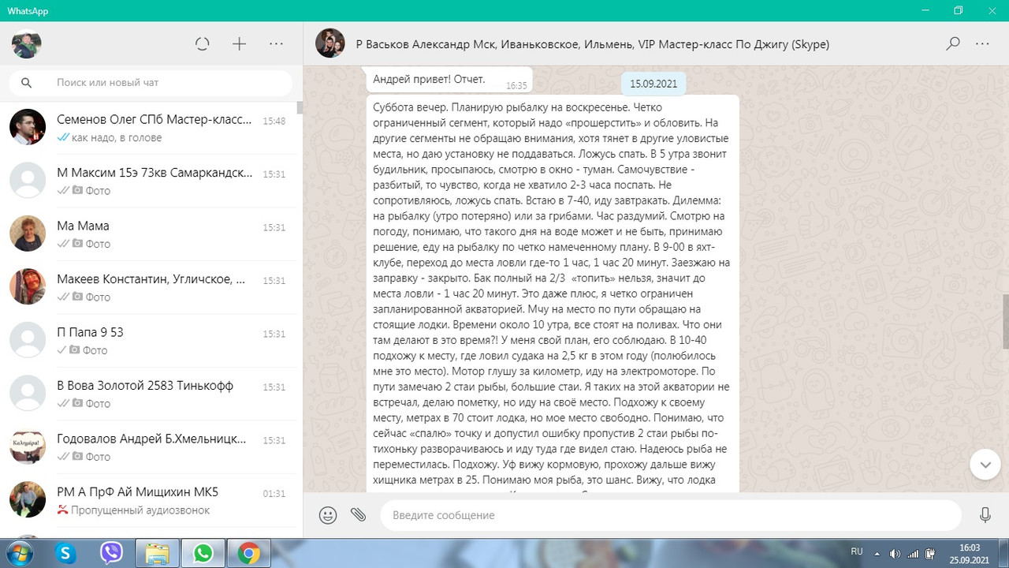The image size is (1009, 568).
Task: Open the emoji picker
Action: point(327,514)
